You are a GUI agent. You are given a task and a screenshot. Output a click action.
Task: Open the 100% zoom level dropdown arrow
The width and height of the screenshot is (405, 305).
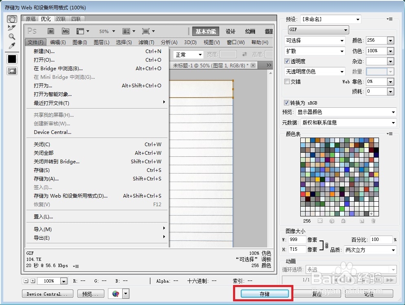[x=64, y=281]
